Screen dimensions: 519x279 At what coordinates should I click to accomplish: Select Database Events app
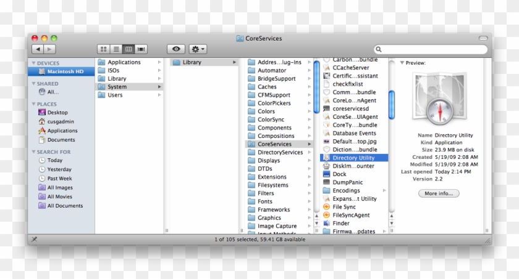pos(354,133)
